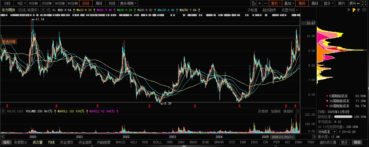Toggle 复权 price adjustment mode

point(276,3)
